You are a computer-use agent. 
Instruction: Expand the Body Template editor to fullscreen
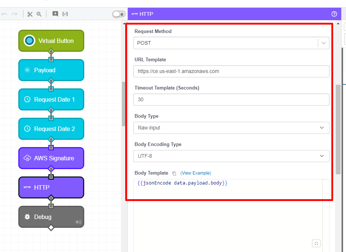[316, 244]
